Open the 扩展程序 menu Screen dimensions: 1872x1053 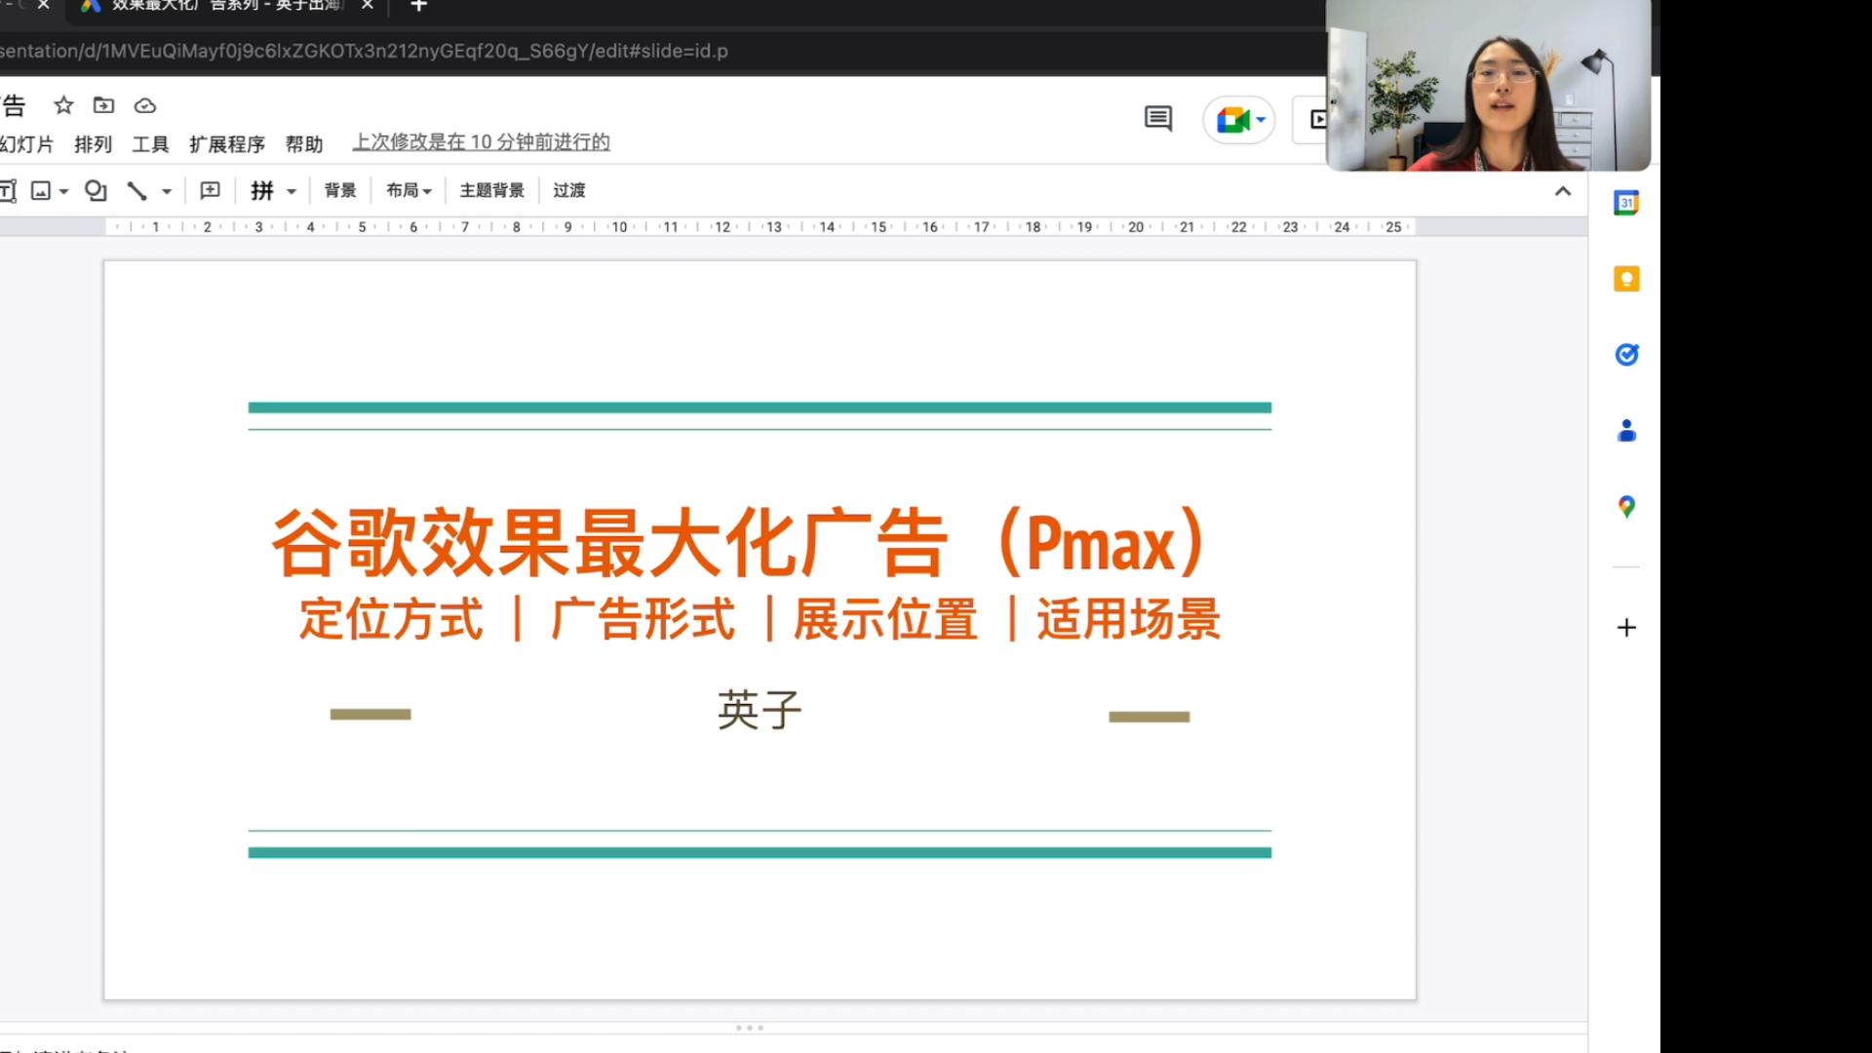point(227,144)
